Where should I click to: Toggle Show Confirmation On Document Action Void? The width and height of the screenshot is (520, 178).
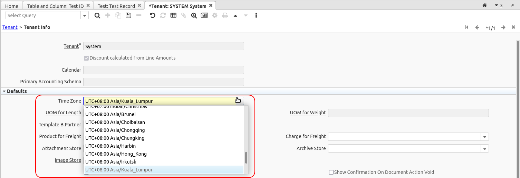coord(331,172)
